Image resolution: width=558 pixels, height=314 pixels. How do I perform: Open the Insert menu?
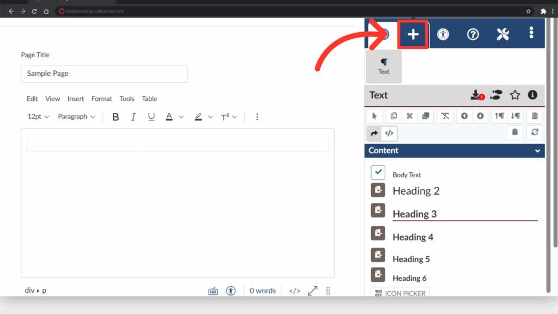coord(75,99)
